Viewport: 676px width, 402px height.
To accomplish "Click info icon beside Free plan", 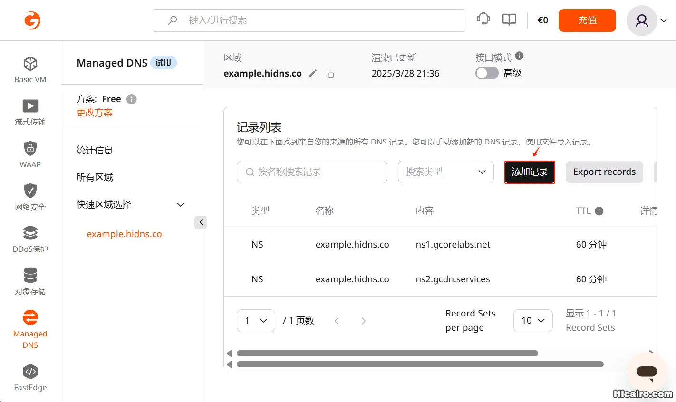I will [132, 99].
